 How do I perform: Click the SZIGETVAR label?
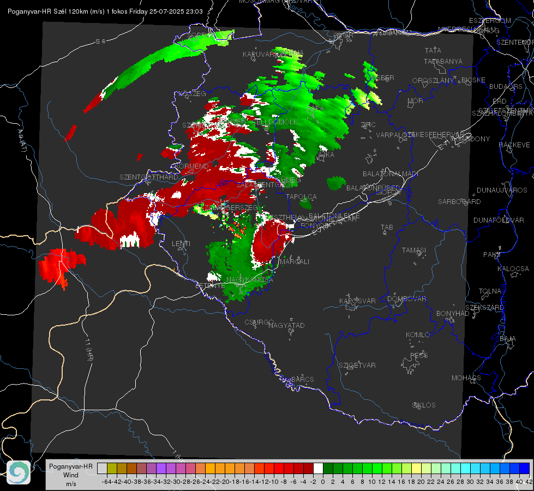(357, 366)
